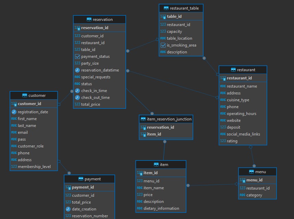The height and width of the screenshot is (219, 294).
Task: Select the membership_level column in customer
Action: click(x=34, y=167)
